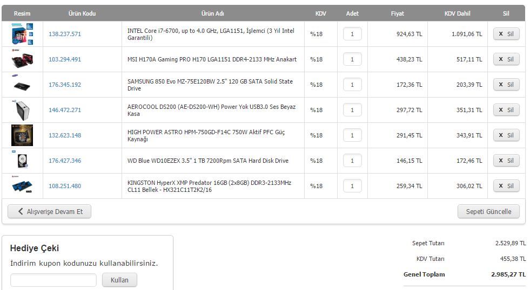Open Samsung 850 Evo SSD product image
The width and height of the screenshot is (530, 290).
pos(22,85)
